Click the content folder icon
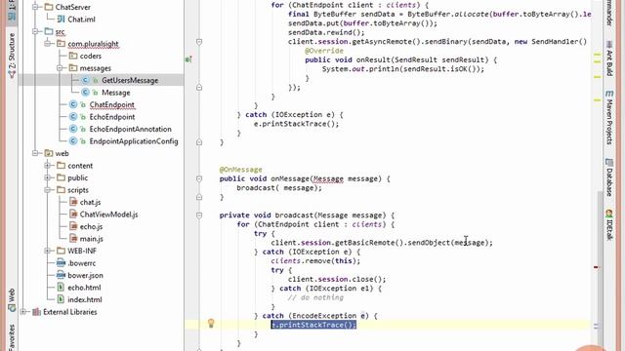The height and width of the screenshot is (351, 625). click(61, 166)
